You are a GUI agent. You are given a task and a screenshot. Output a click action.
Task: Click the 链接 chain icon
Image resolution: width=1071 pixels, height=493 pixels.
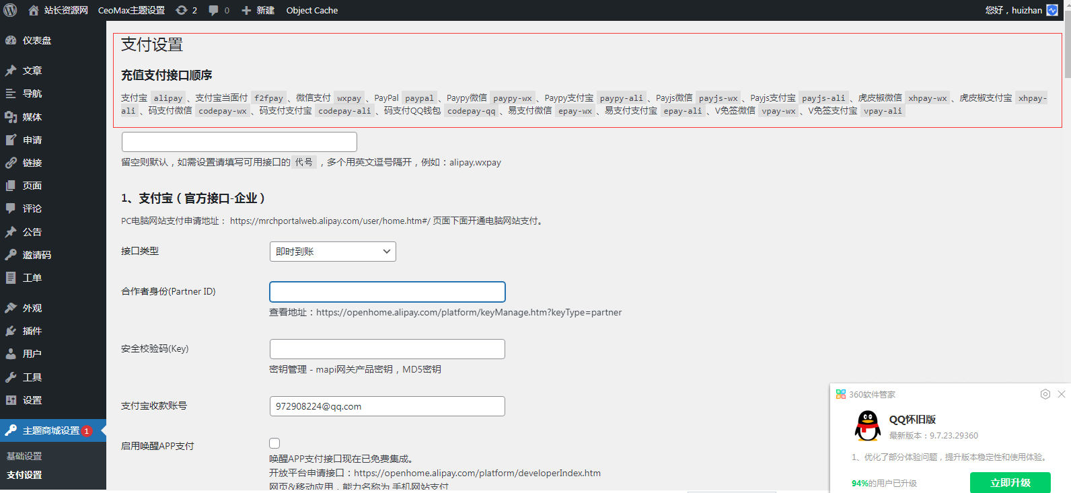[x=11, y=163]
